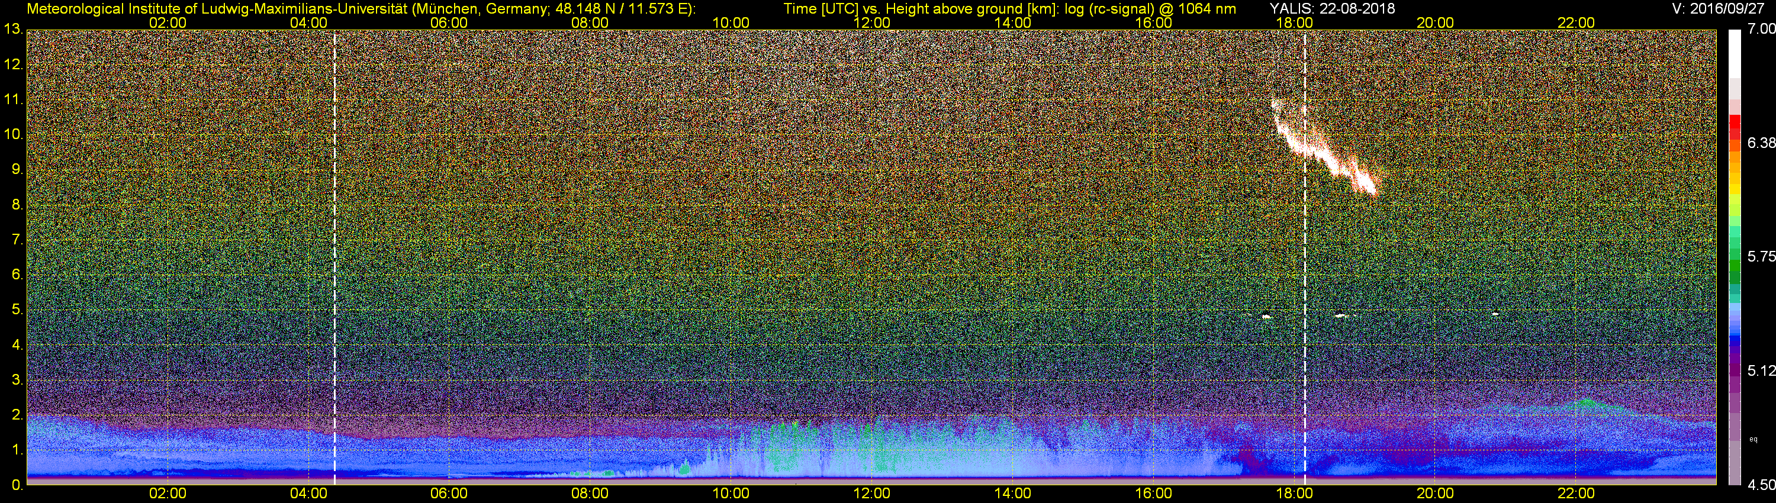Select the 12:00 label on top time axis

click(x=871, y=22)
